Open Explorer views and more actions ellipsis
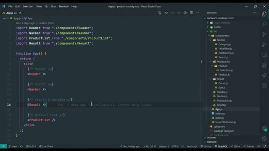 254,13
